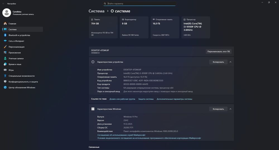The width and height of the screenshot is (279, 150).
Task: Open the Учетные записи settings page
Action: pyautogui.click(x=16, y=59)
